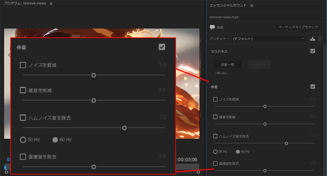Uncheck 修復 checkbox in Essential Sound panel
This screenshot has width=327, height=176.
[313, 87]
